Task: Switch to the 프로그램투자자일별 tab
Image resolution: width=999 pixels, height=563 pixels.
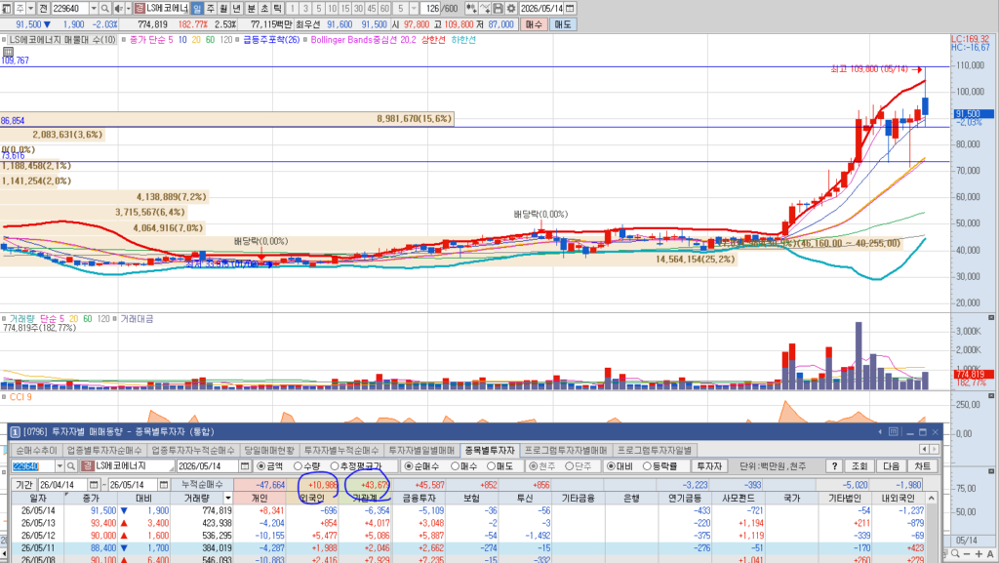Action: point(655,450)
